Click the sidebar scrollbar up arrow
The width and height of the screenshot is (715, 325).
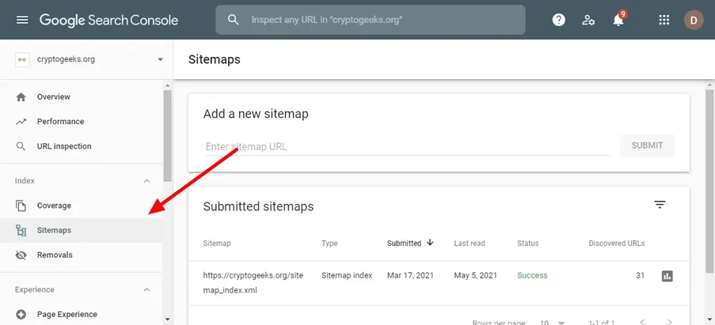[167, 85]
